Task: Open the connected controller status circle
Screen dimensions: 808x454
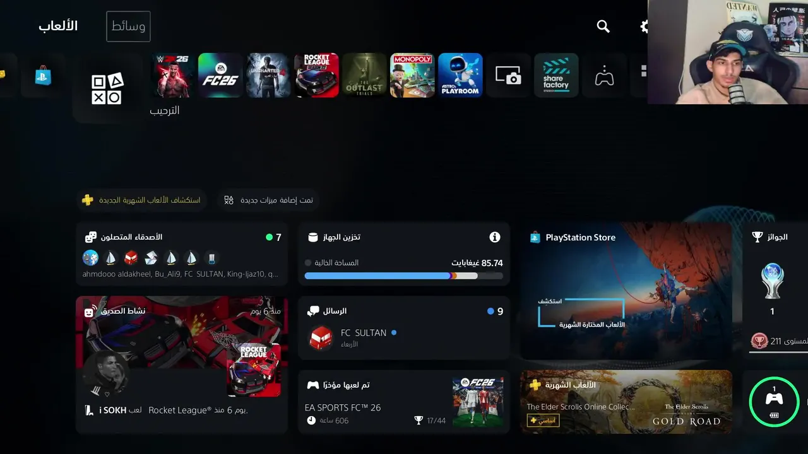Action: click(x=774, y=402)
